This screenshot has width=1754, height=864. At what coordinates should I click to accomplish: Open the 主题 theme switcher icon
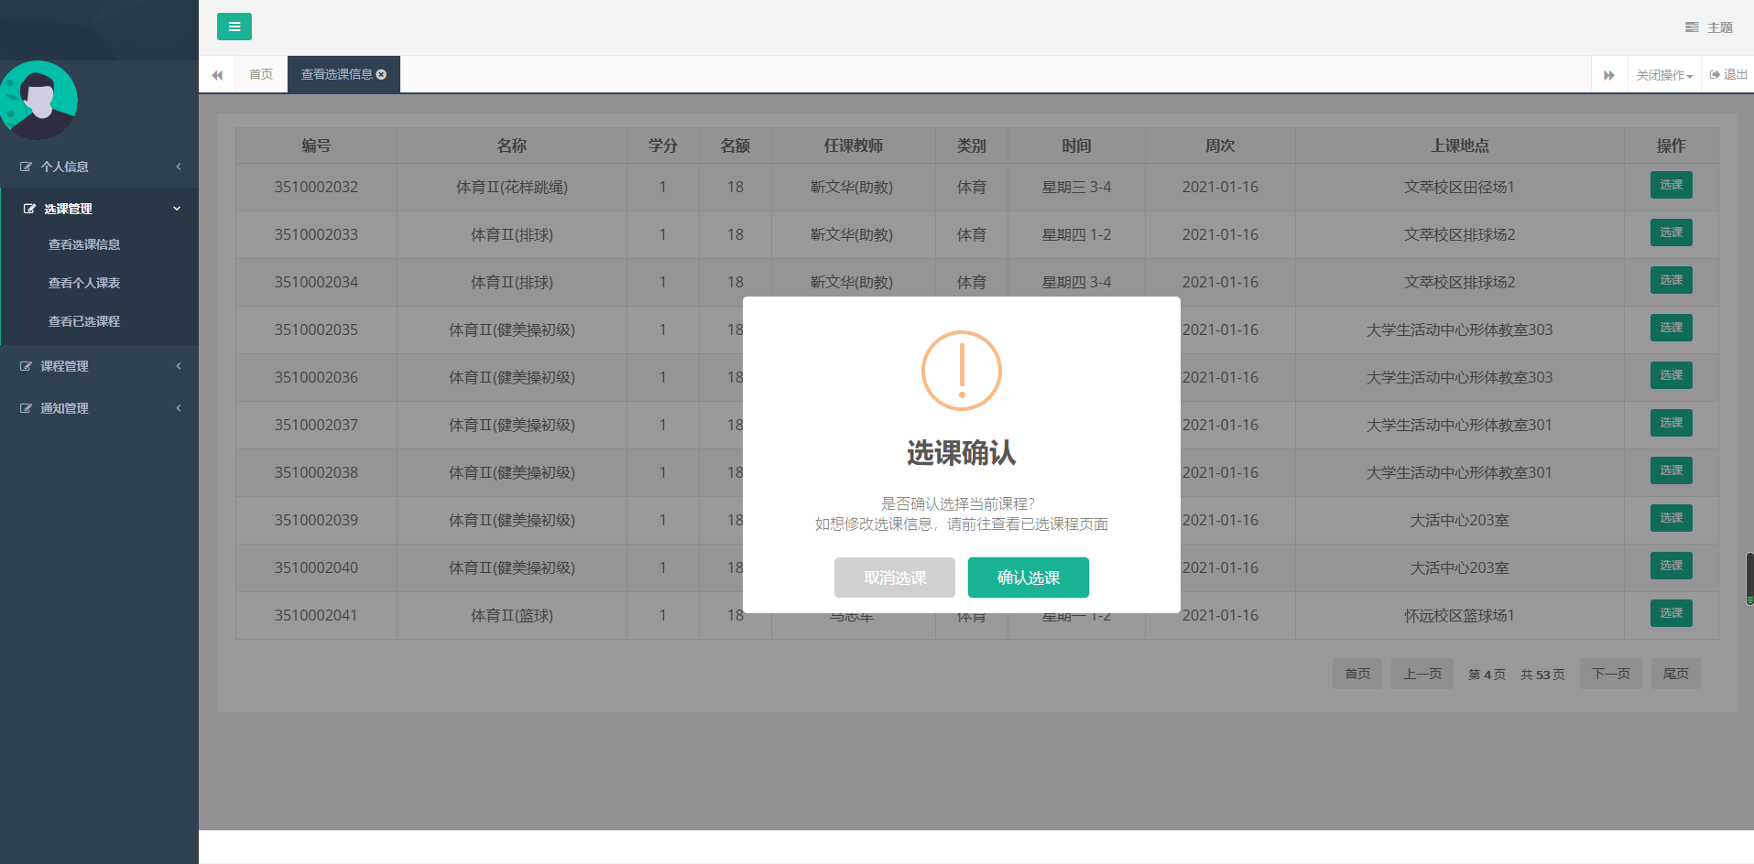pos(1691,27)
